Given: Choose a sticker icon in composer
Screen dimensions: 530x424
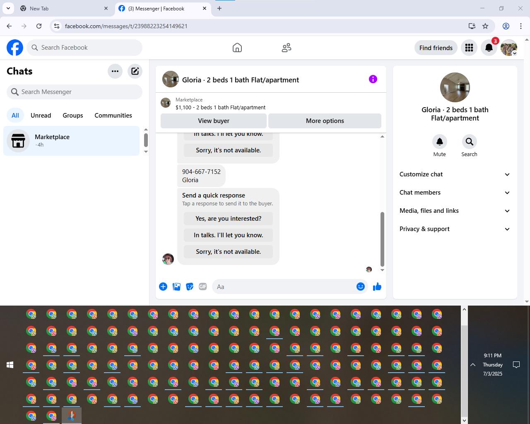Looking at the screenshot, I should [x=190, y=287].
